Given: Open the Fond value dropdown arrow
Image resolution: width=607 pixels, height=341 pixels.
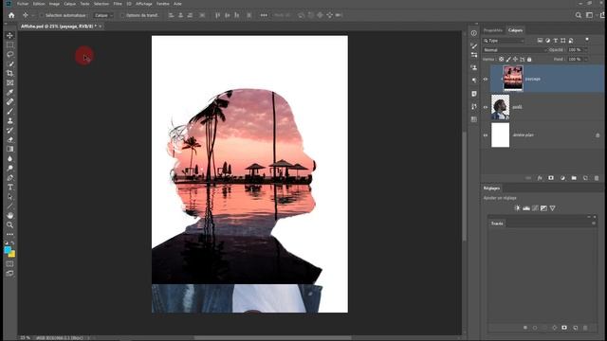Looking at the screenshot, I should pos(585,59).
